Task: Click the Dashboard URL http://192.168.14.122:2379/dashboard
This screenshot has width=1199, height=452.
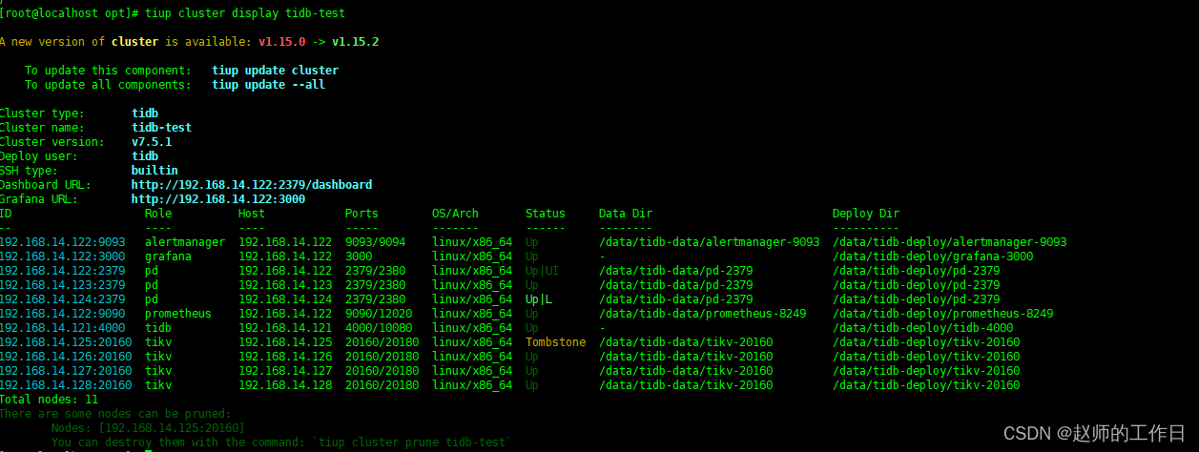Action: [252, 185]
